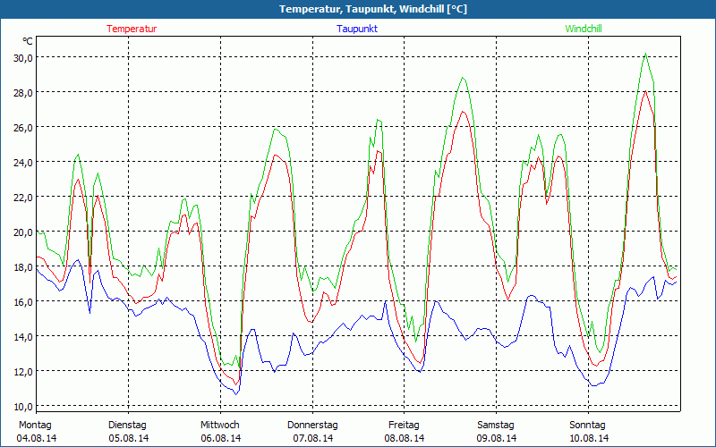716x447 pixels.
Task: Click the 04.08.14 date label
Action: click(37, 438)
